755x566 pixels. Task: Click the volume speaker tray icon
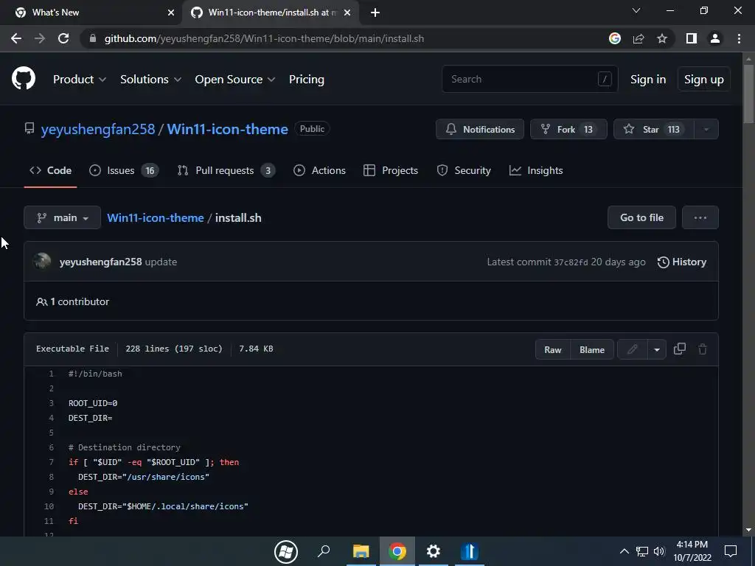point(659,551)
